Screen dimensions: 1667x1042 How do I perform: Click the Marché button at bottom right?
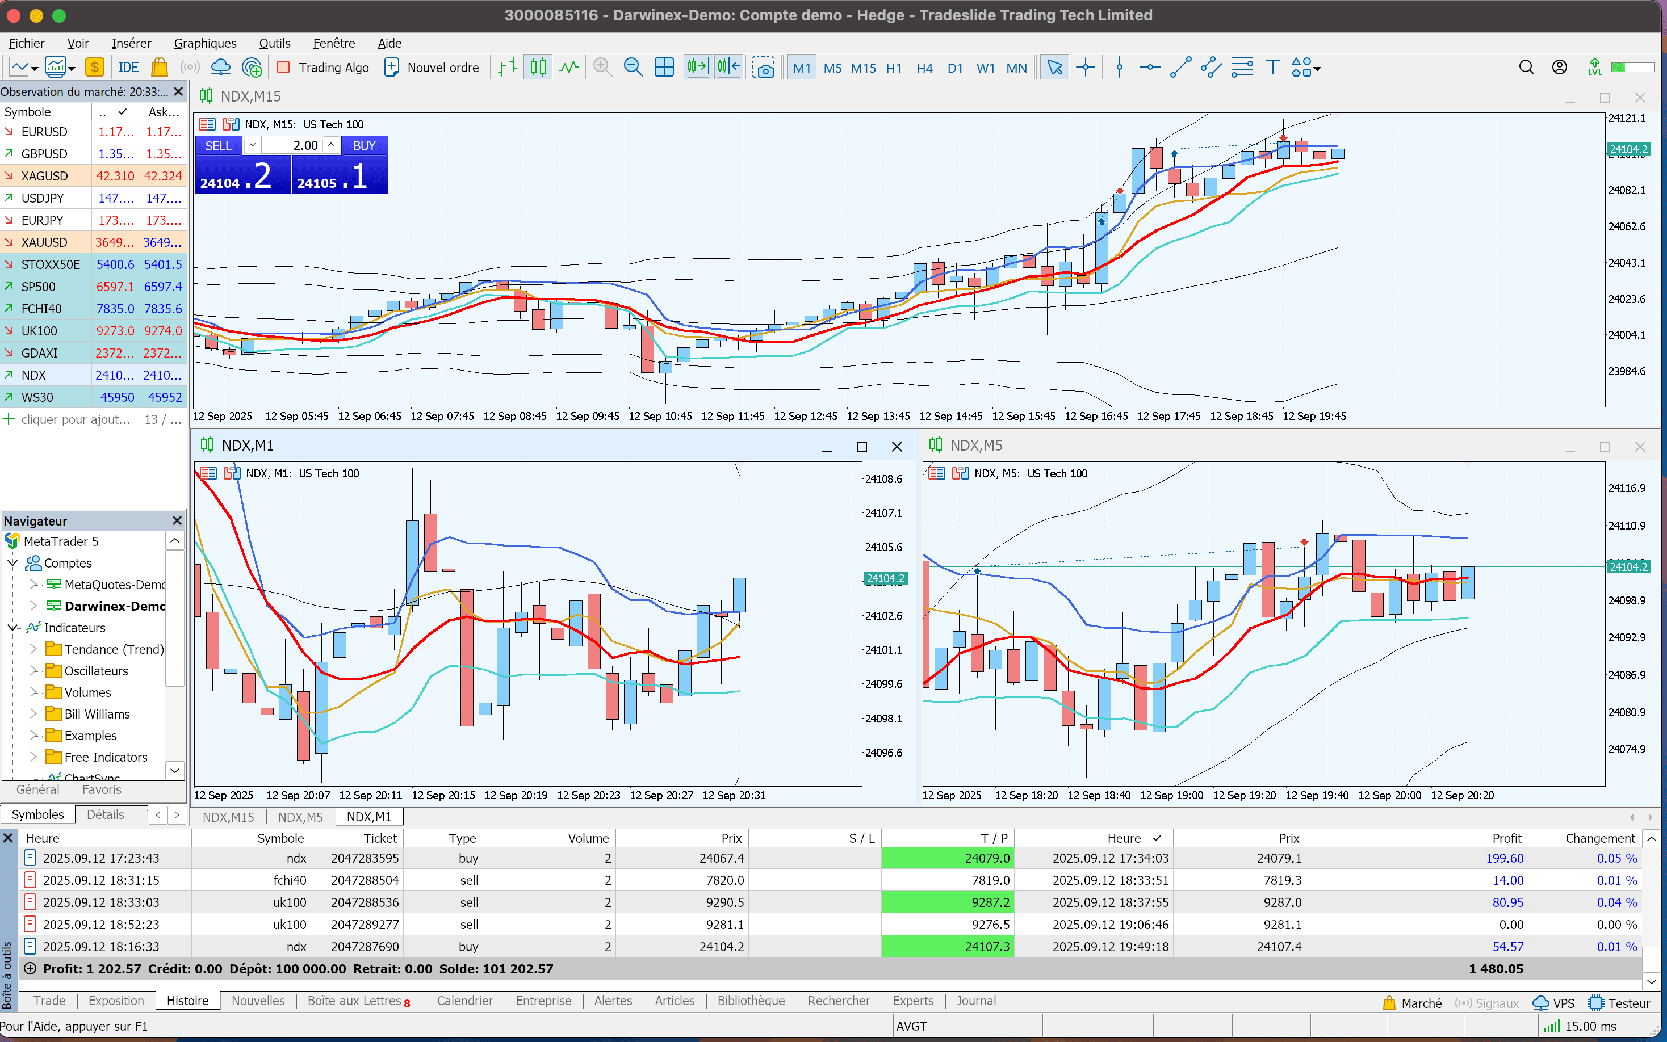pos(1412,1003)
